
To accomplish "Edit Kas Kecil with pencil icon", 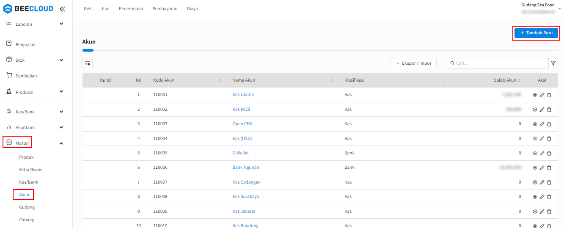I will click(542, 110).
